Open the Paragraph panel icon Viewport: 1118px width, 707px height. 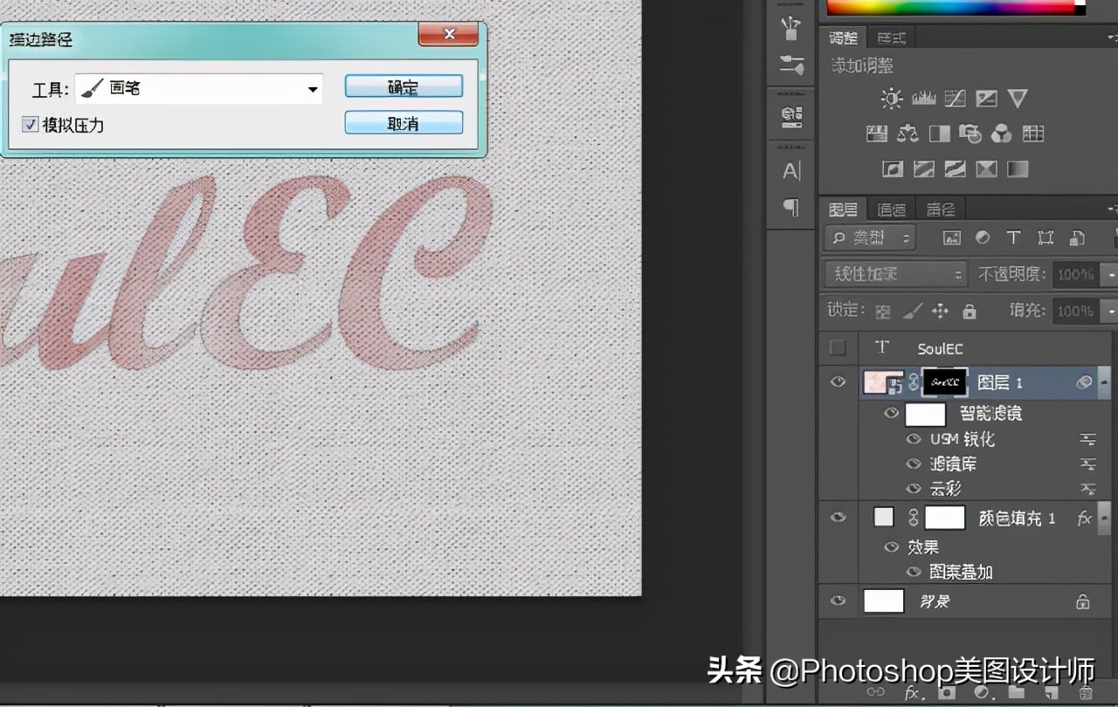tap(791, 207)
